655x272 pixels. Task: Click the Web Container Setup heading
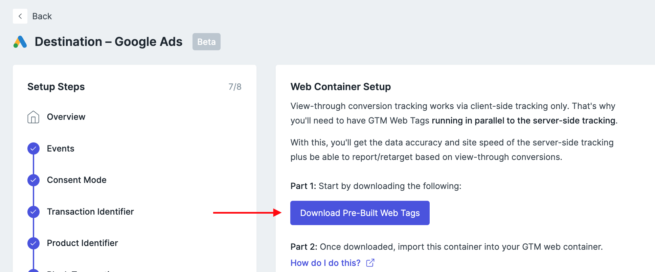(341, 87)
